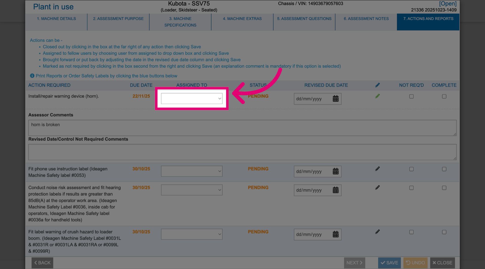Image resolution: width=485 pixels, height=269 pixels.
Task: Switch to 2. Assessment Purpose tab
Action: pyautogui.click(x=118, y=22)
